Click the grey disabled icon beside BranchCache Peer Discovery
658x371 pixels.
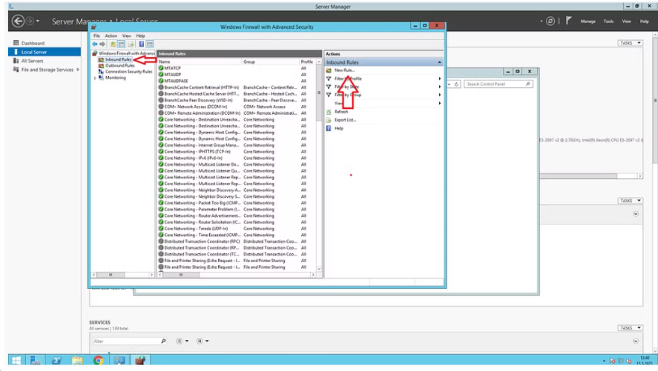pos(161,100)
